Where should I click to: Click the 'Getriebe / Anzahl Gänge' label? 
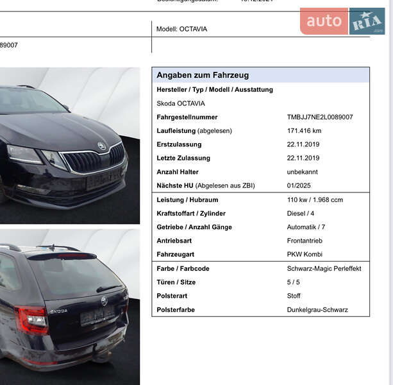(x=194, y=227)
